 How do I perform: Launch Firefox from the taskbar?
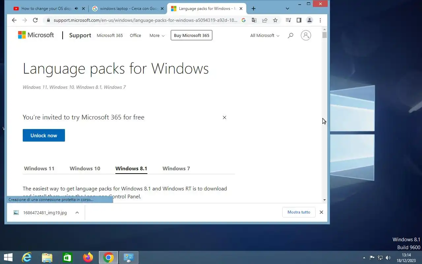88,257
